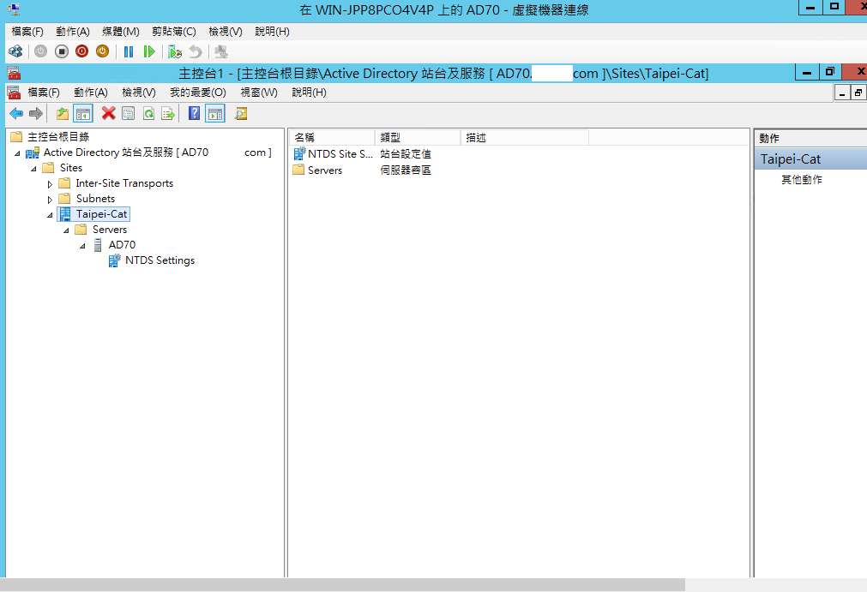Restore down the inner MMC child window

[x=858, y=93]
